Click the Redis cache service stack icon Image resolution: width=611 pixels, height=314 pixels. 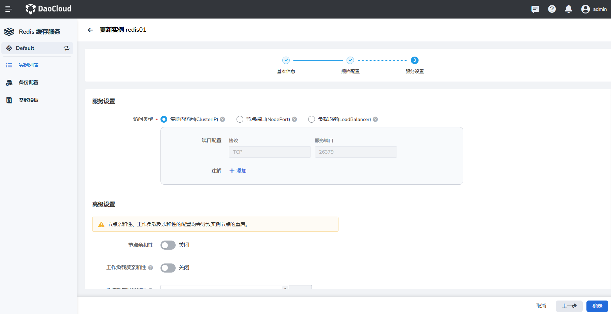[9, 32]
